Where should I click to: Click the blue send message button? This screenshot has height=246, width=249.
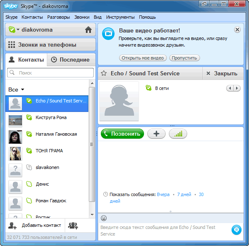(x=237, y=230)
